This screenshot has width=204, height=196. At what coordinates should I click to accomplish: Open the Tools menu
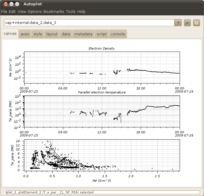[71, 12]
